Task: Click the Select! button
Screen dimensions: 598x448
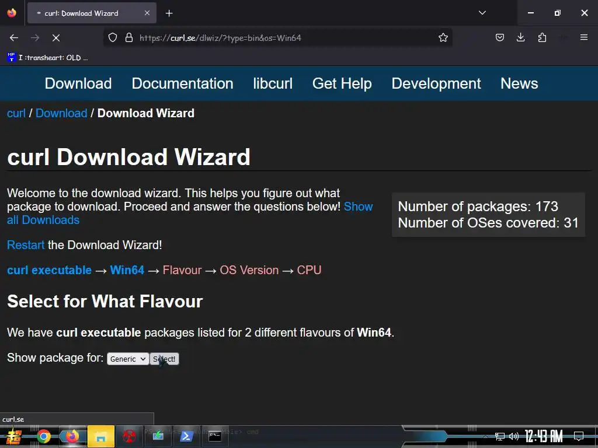Action: point(164,359)
